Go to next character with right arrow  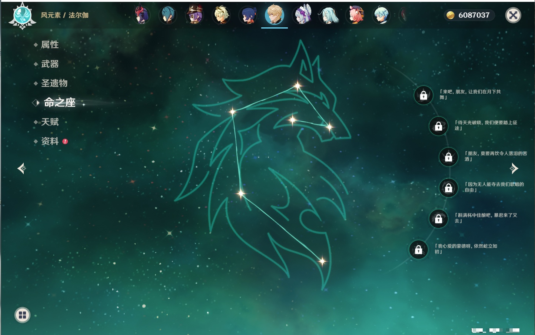(x=514, y=168)
